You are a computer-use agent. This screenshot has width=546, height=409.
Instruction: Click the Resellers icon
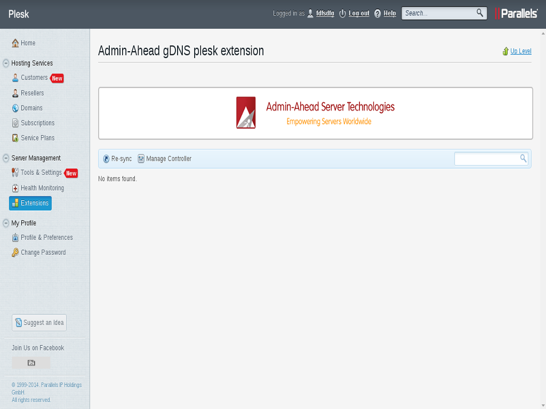click(x=15, y=93)
